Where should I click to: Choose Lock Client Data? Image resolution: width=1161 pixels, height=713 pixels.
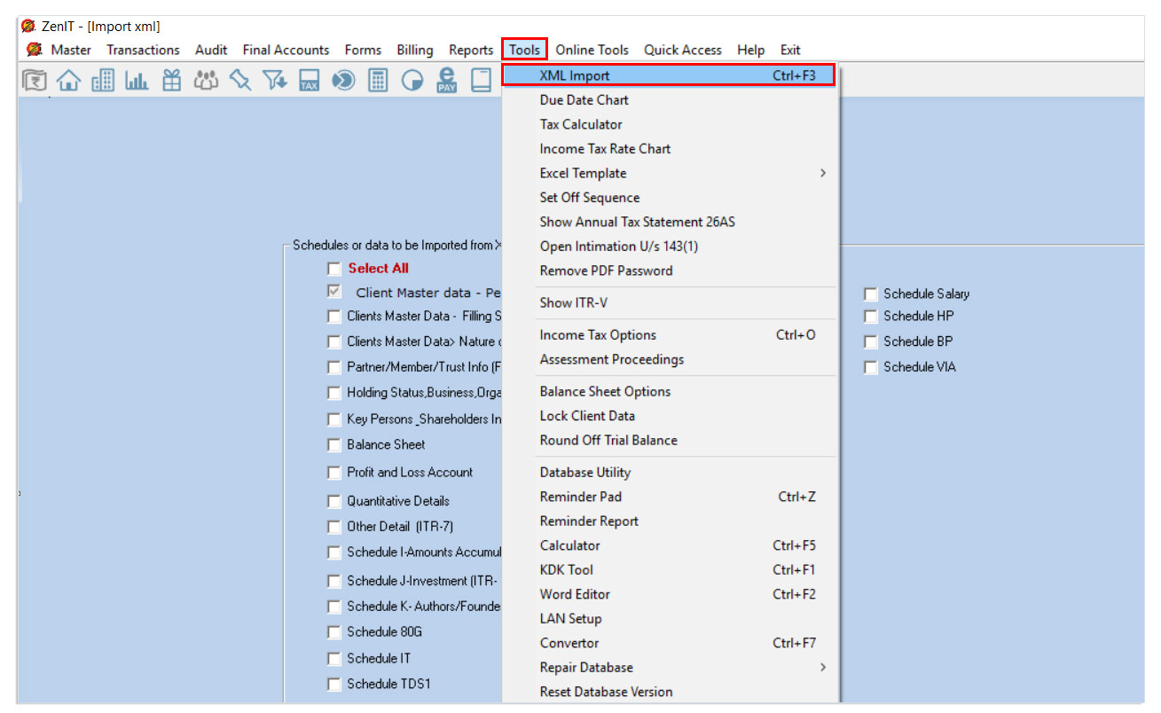670,416
